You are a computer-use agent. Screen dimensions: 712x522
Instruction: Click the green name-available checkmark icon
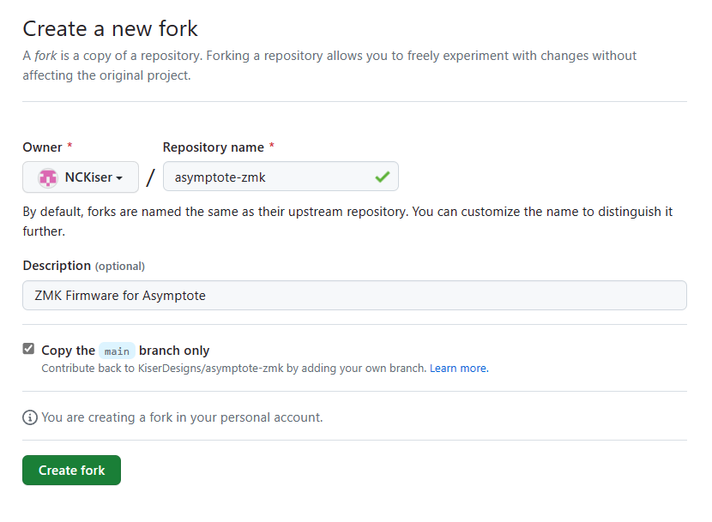[x=383, y=177]
